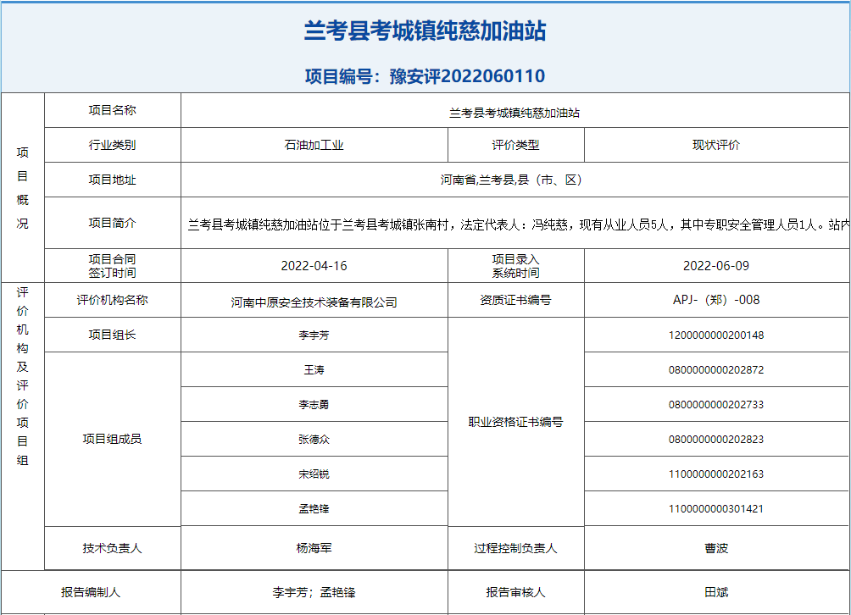
Task: Click the 报告编制人 label cell
Action: point(91,592)
